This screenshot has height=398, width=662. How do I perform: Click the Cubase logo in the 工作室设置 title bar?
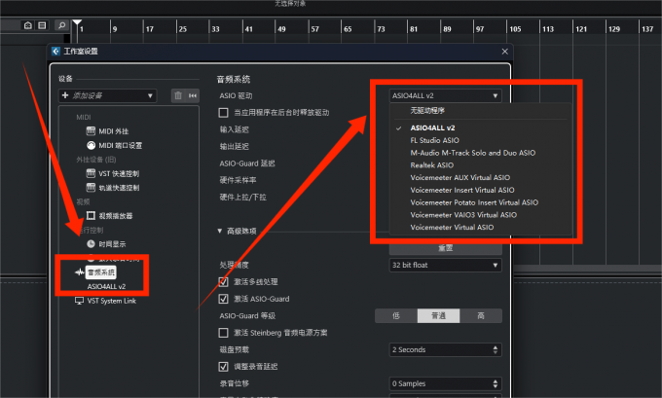(x=55, y=51)
